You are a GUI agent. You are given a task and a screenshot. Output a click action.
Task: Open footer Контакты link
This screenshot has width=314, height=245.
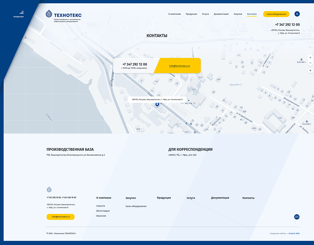coord(248,198)
